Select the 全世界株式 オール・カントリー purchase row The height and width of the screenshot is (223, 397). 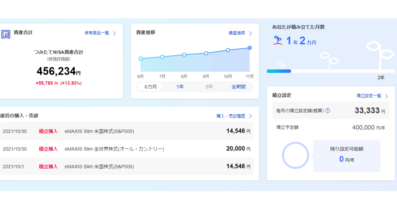[x=127, y=149]
